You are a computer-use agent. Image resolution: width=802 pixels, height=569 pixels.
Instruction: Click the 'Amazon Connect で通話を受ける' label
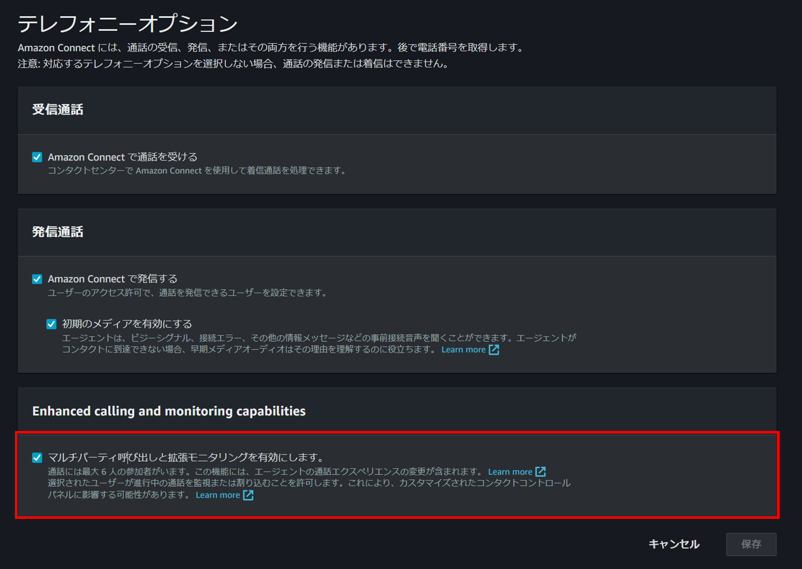pyautogui.click(x=122, y=157)
